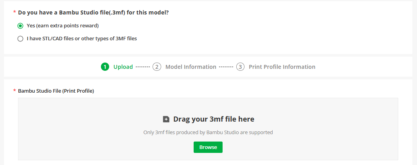The image size is (417, 165).
Task: Click the "Drag your 3mf file here" heading
Action: (x=214, y=119)
